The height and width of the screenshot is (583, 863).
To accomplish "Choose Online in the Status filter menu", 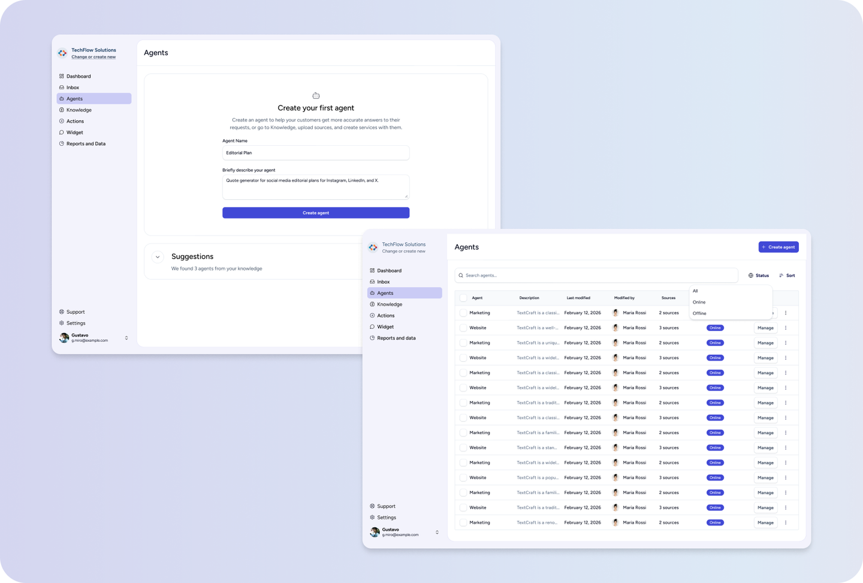I will [730, 302].
